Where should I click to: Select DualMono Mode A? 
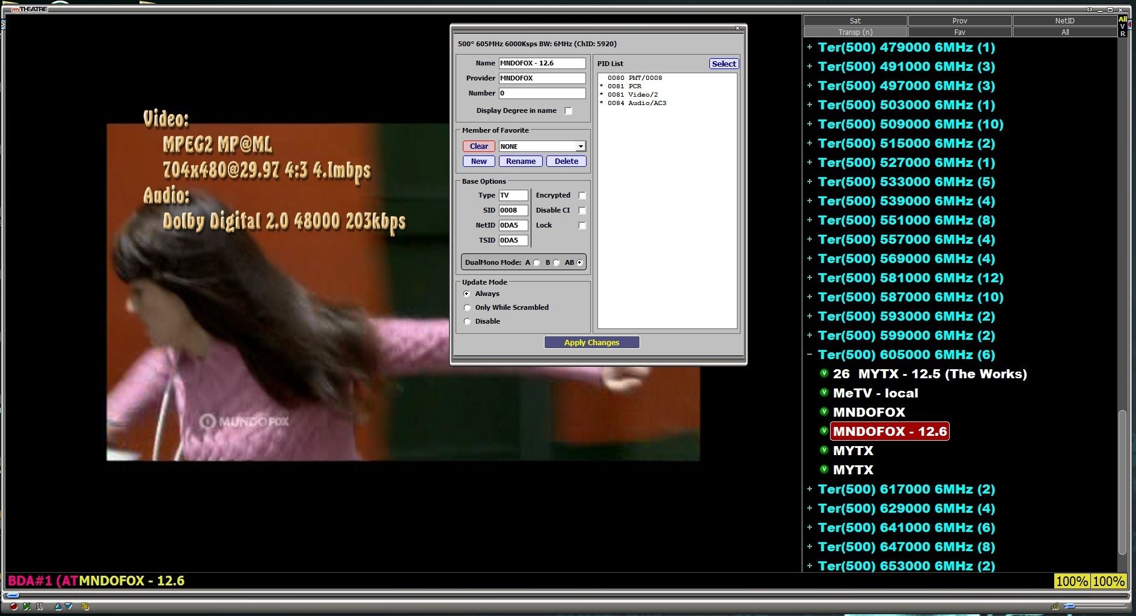pyautogui.click(x=536, y=262)
